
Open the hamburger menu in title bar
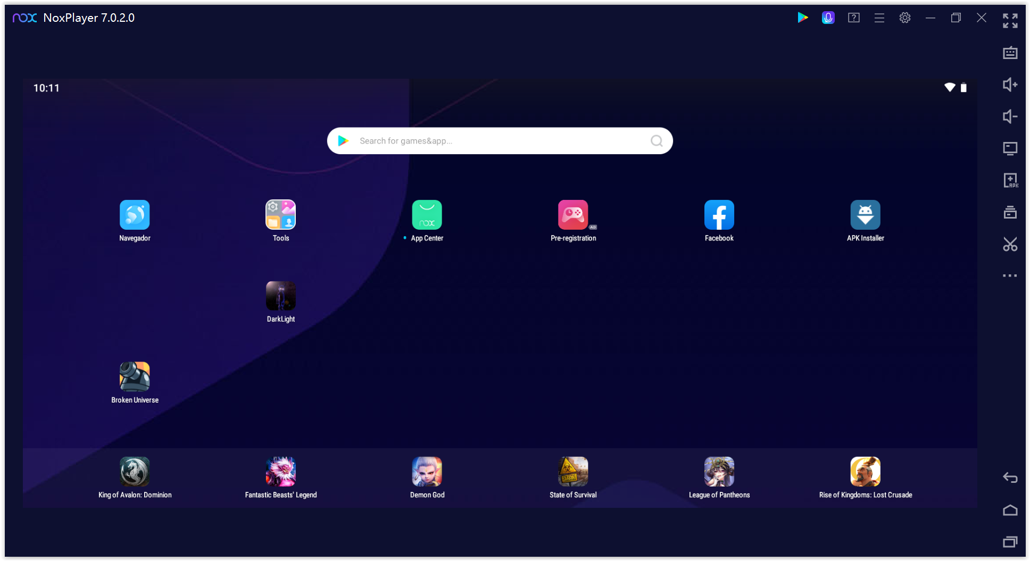tap(879, 18)
